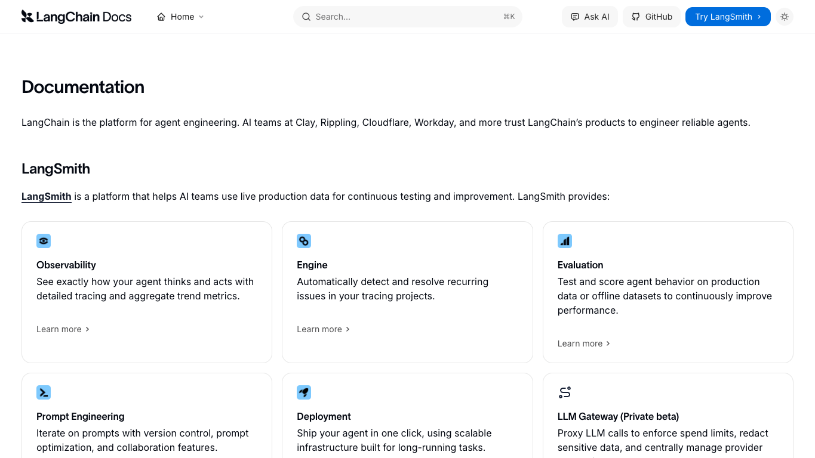Click the Documentation page heading
This screenshot has height=458, width=815.
pos(83,87)
